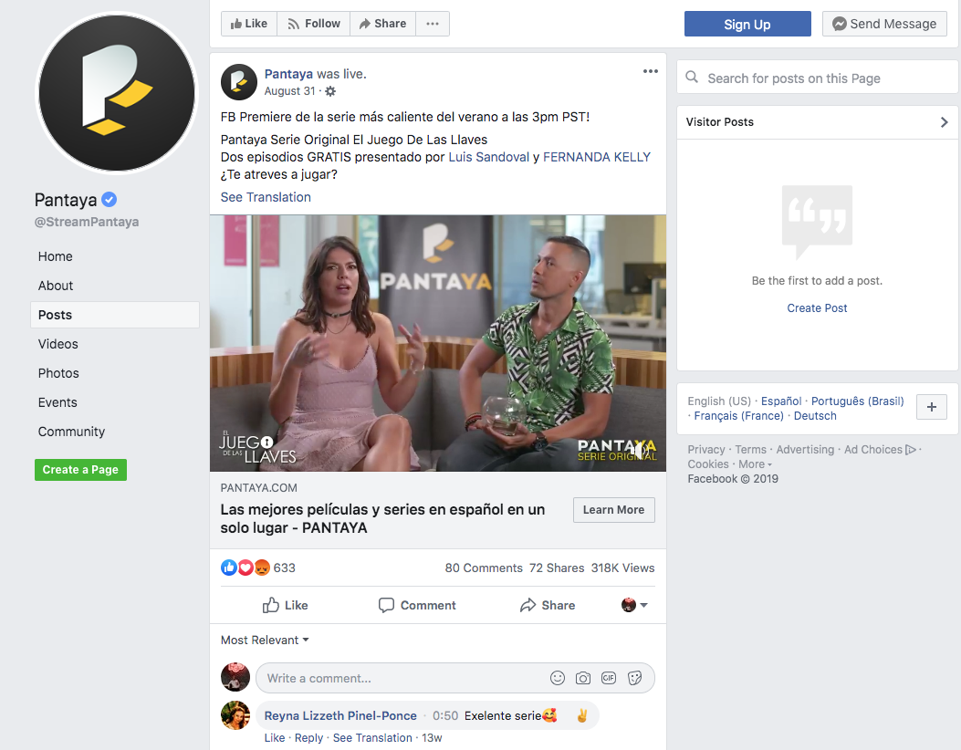961x750 pixels.
Task: Click the Comment button on the post
Action: pyautogui.click(x=417, y=606)
